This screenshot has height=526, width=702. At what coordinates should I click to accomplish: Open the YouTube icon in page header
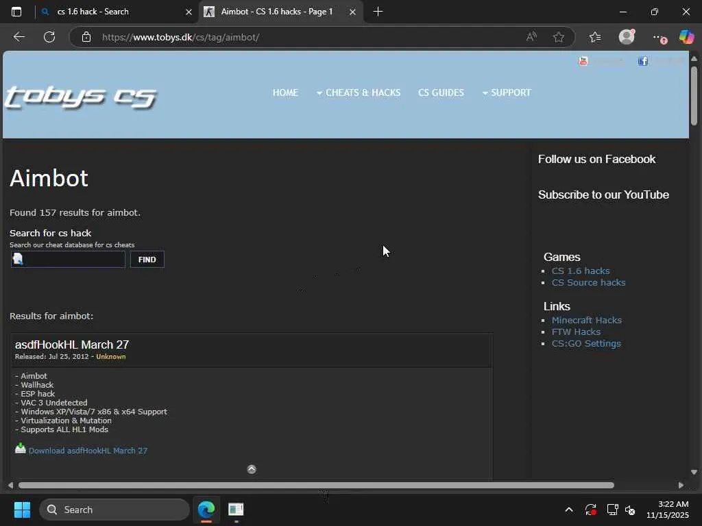[583, 61]
